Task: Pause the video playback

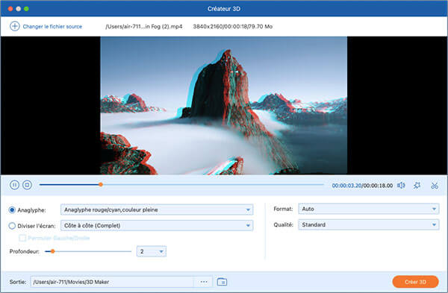Action: 14,185
